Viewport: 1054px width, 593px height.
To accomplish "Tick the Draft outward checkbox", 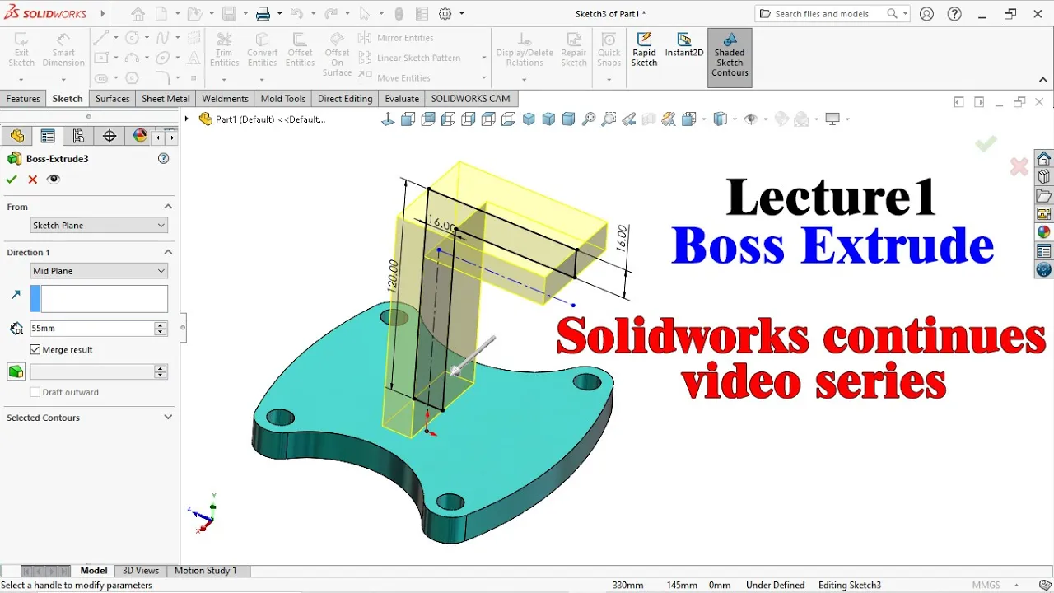I will [35, 392].
